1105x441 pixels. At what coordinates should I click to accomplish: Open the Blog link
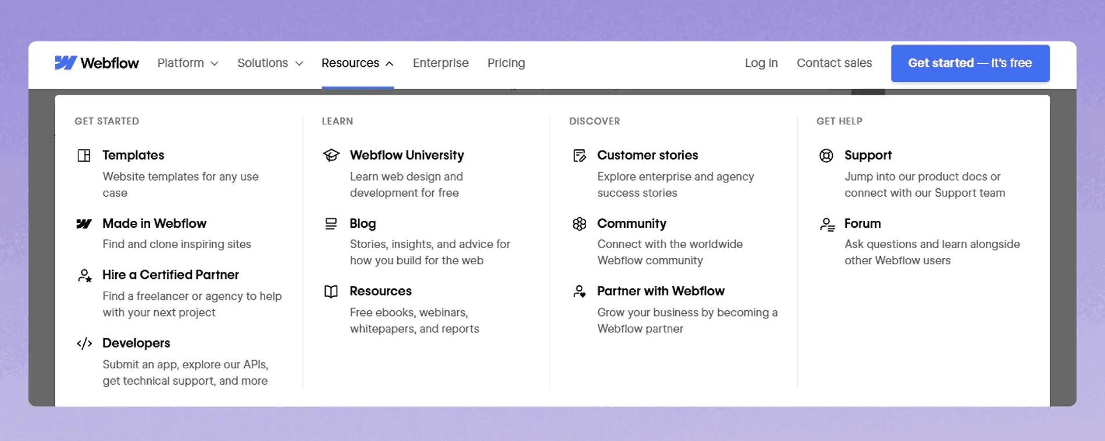(x=362, y=223)
